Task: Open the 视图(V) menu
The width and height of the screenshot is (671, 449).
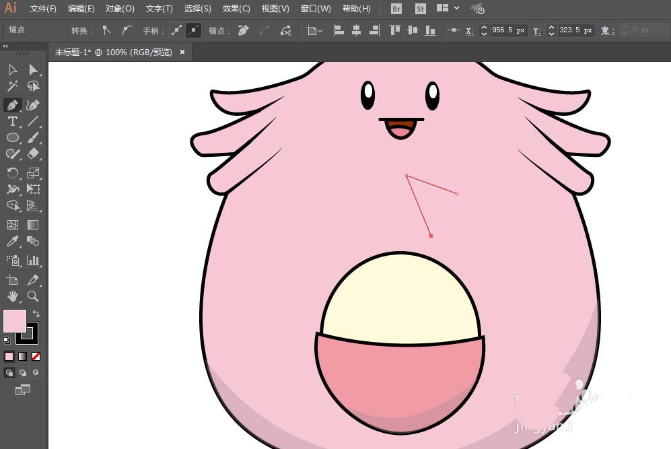Action: [275, 9]
